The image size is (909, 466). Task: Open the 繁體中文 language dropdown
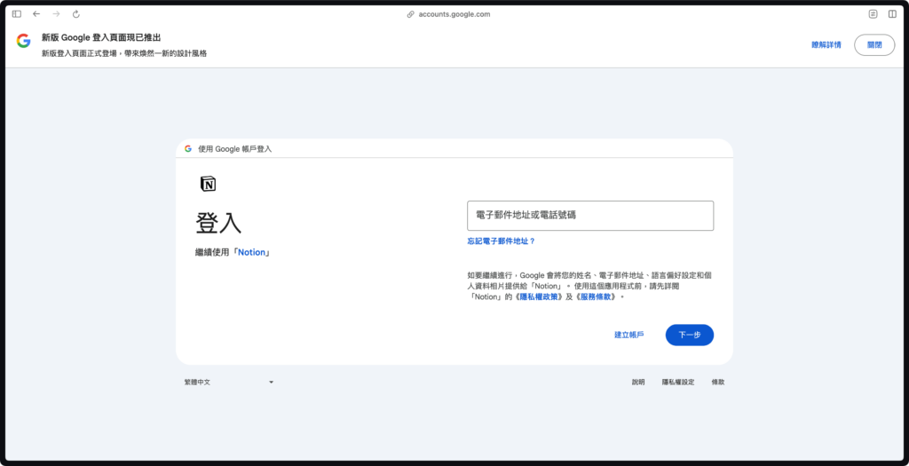pos(228,383)
